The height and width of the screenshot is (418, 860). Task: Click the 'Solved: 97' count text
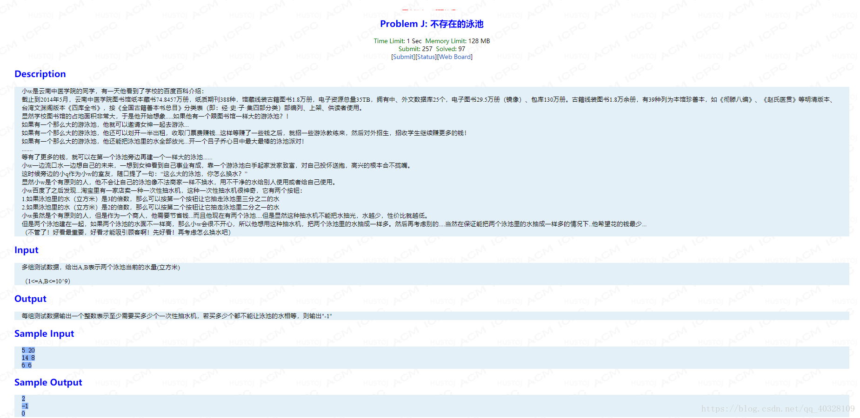(450, 49)
